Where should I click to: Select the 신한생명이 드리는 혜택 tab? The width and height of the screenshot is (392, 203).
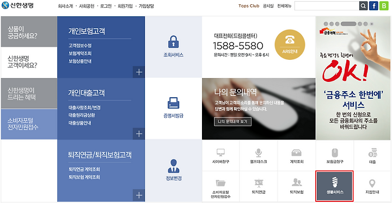(x=29, y=93)
